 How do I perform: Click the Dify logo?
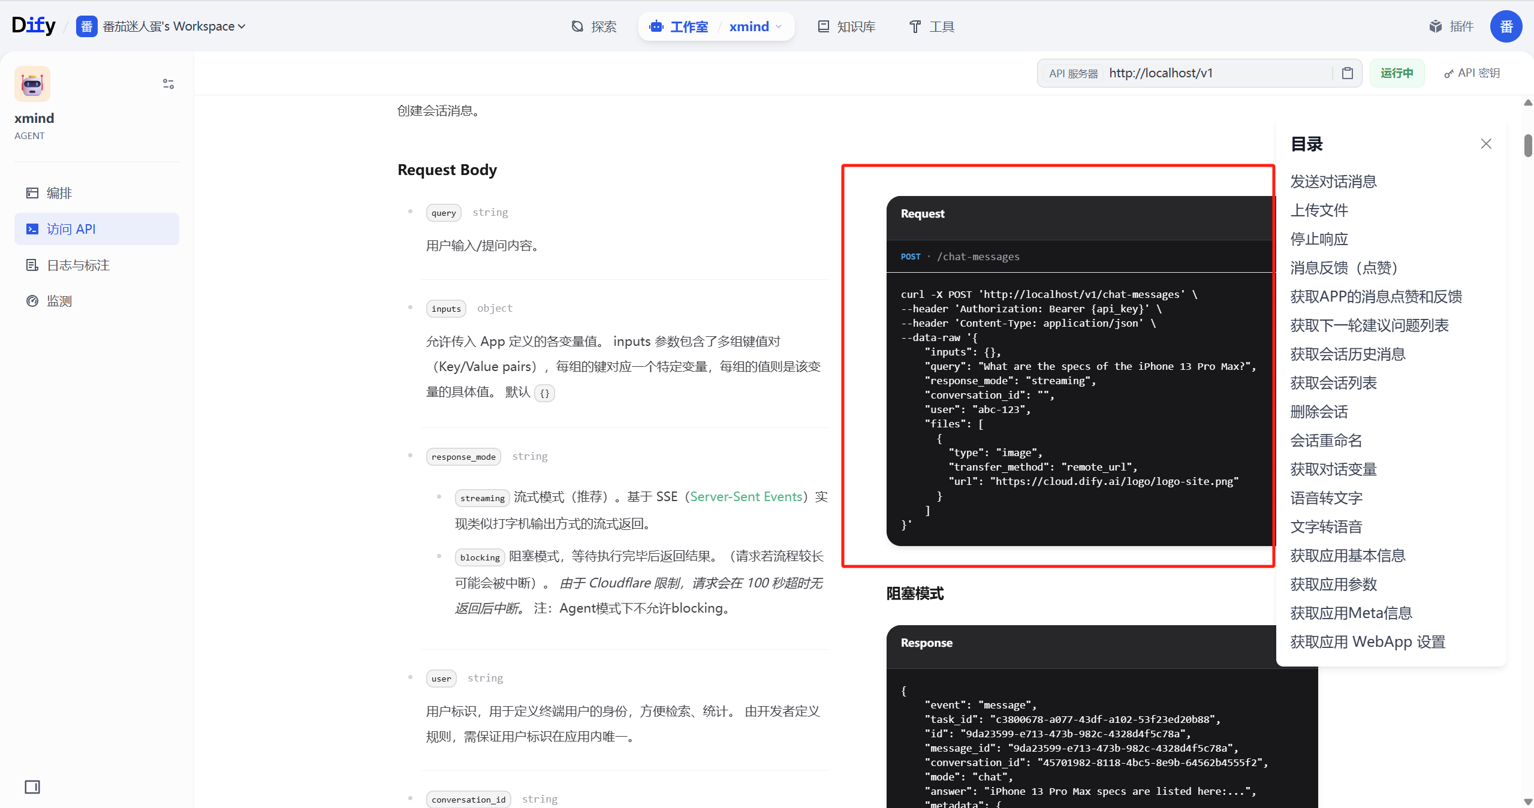click(34, 26)
